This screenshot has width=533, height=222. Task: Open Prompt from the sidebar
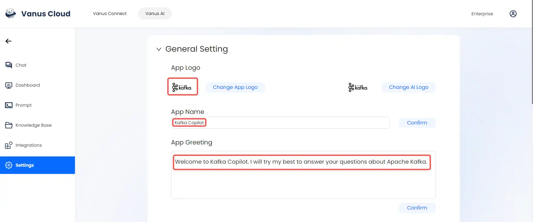[37, 105]
